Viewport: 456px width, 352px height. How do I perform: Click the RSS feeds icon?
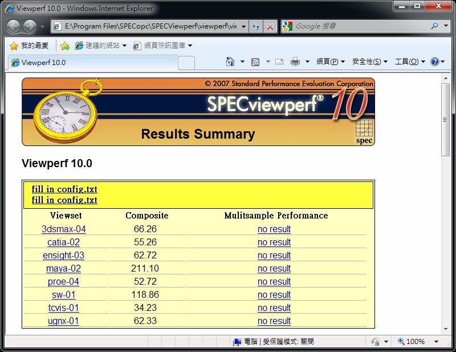[x=256, y=62]
